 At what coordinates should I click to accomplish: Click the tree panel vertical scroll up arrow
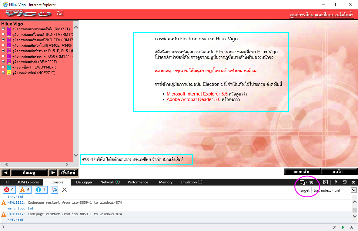pos(76,27)
